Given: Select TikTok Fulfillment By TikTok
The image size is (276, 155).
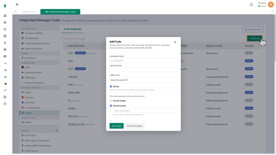Looking at the screenshot, I should pyautogui.click(x=39, y=43).
